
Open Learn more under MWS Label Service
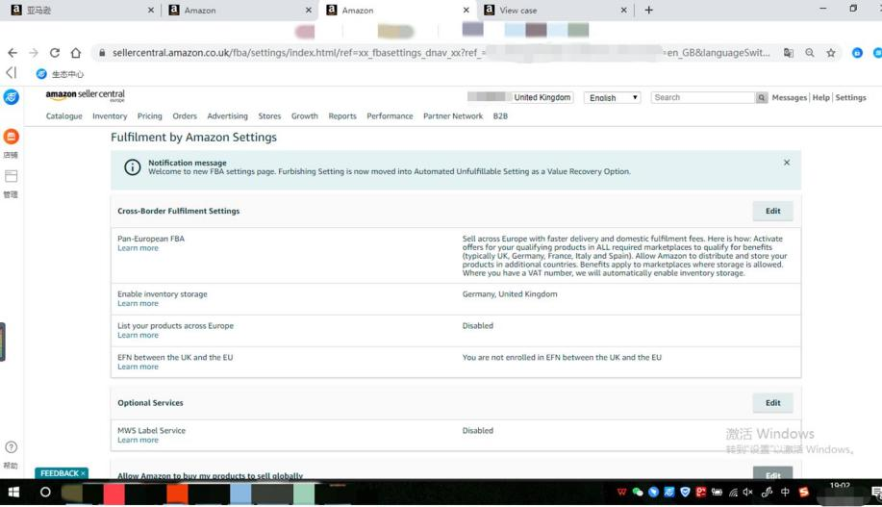pos(138,440)
